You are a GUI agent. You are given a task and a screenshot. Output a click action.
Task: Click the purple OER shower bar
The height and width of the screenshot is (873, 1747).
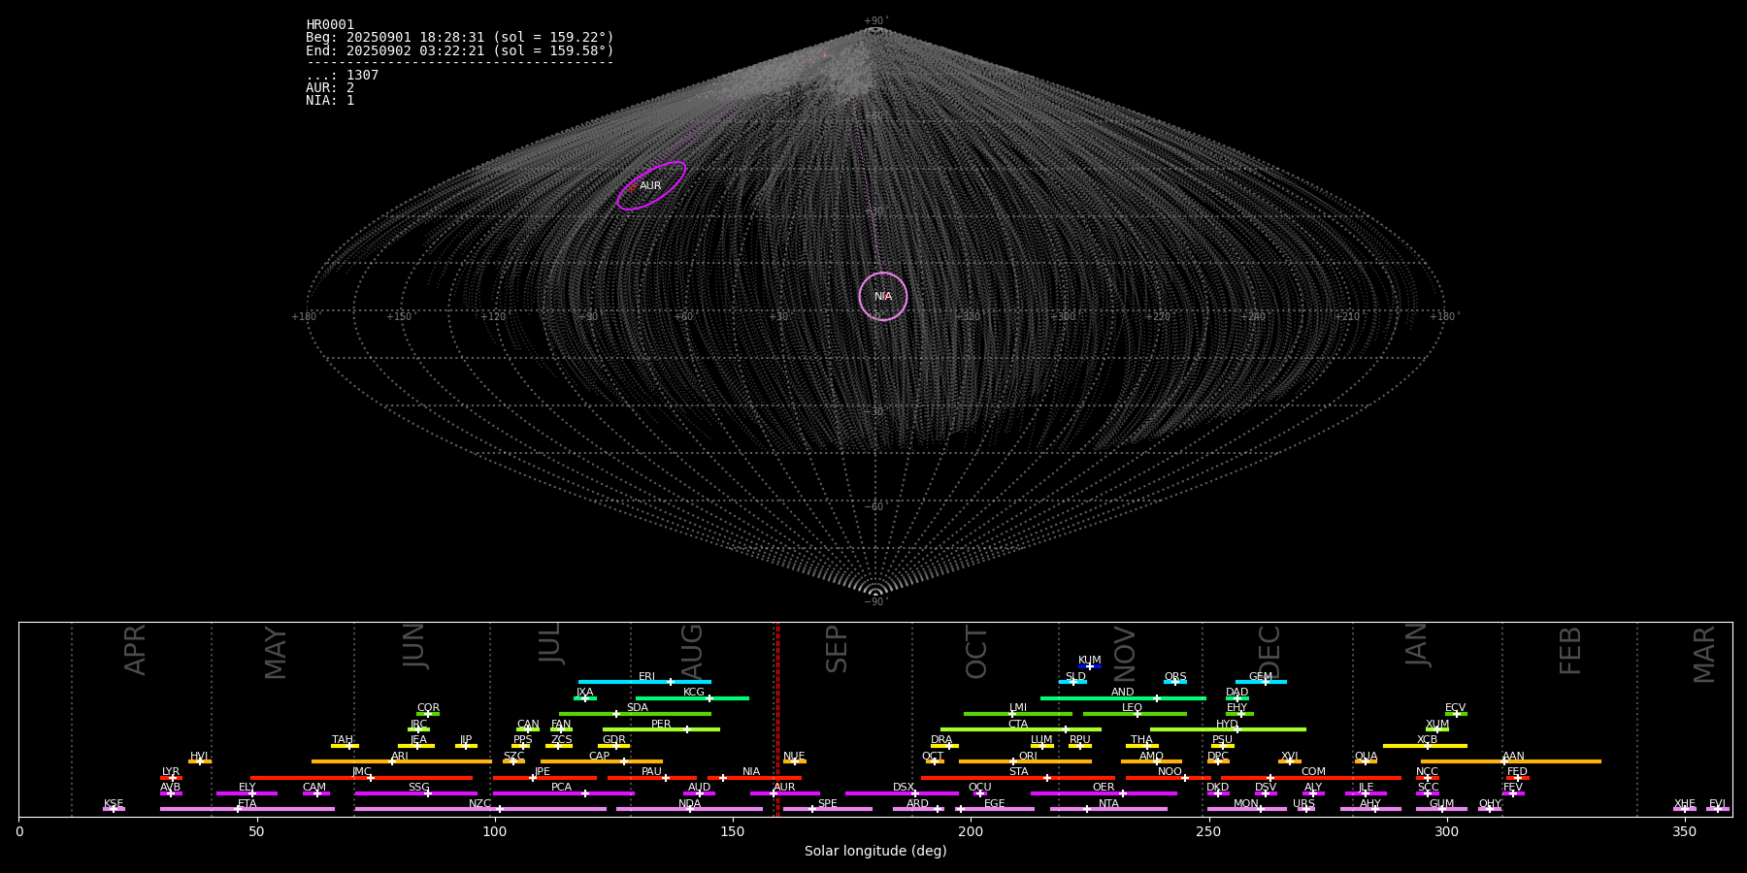tap(1104, 793)
